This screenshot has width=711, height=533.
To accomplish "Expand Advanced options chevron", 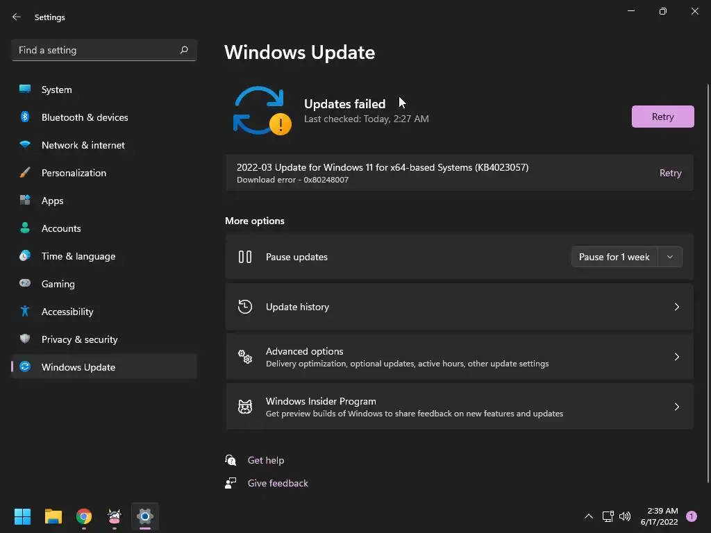I will click(x=676, y=357).
